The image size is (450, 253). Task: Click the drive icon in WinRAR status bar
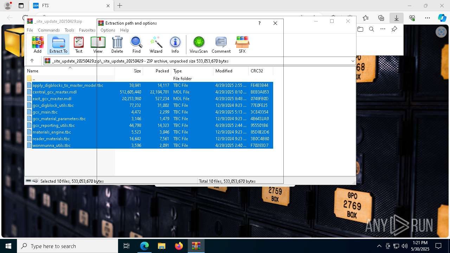tap(28, 181)
